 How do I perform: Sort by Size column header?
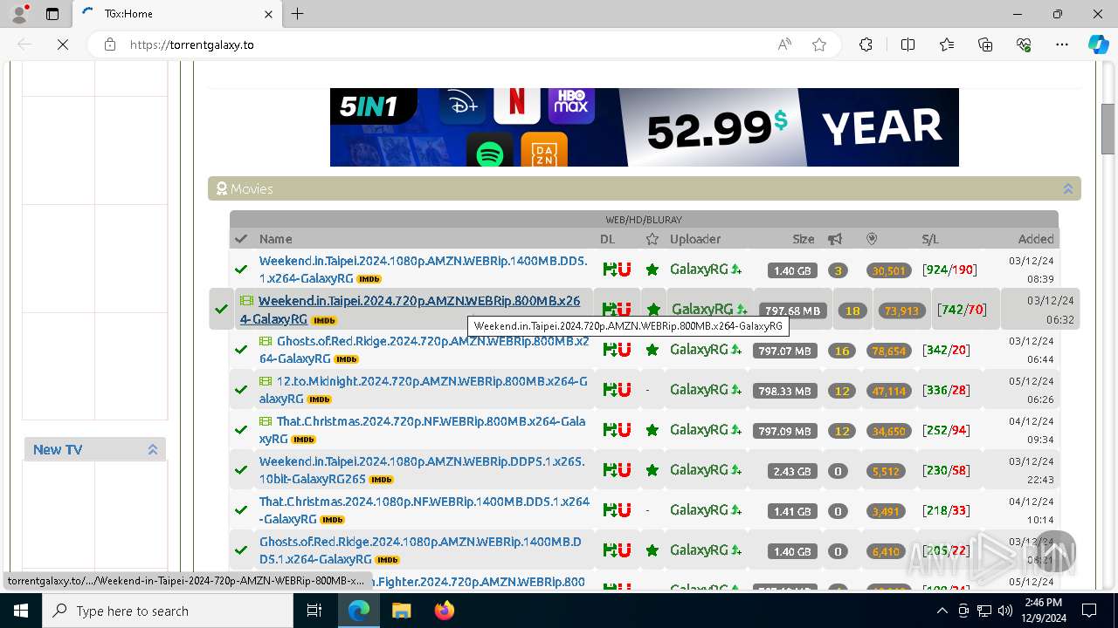tap(804, 239)
